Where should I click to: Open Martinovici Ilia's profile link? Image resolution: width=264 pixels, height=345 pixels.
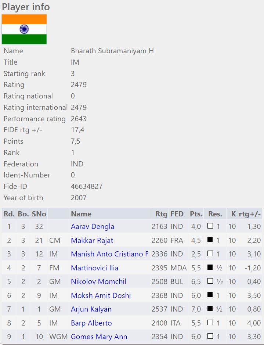click(x=94, y=268)
